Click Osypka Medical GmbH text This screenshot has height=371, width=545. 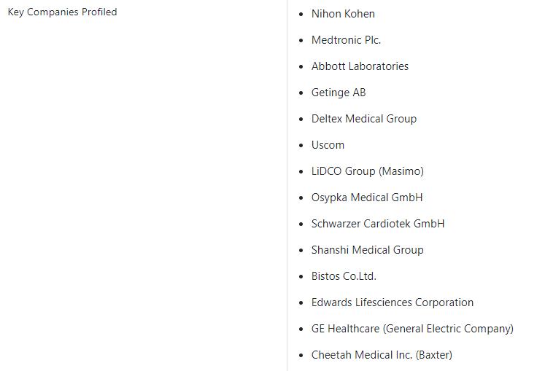pos(367,198)
